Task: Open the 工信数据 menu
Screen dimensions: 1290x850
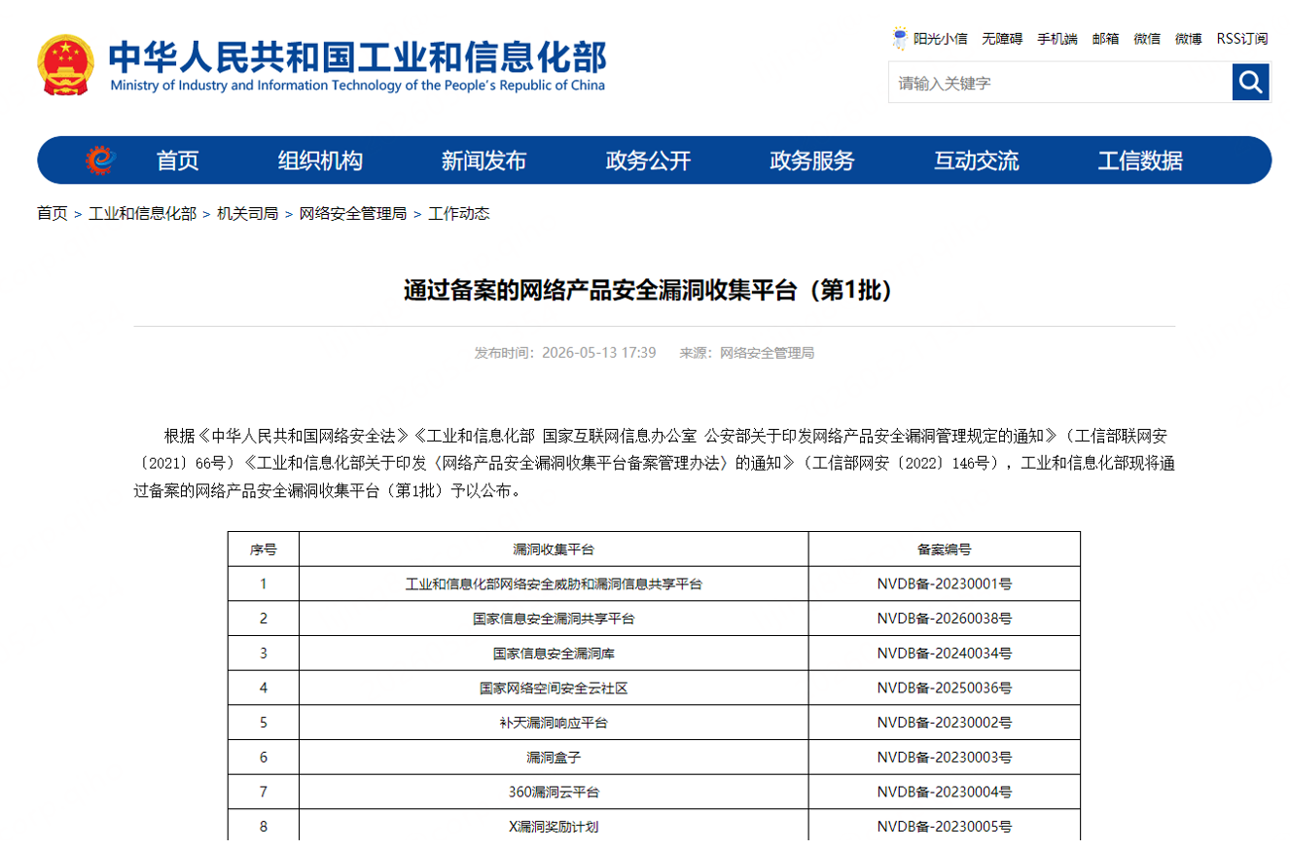Action: [x=1140, y=160]
